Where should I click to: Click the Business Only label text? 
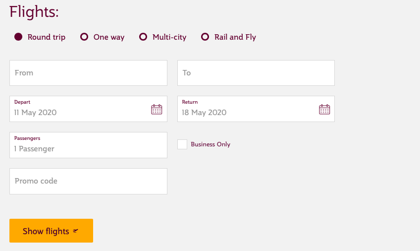210,144
